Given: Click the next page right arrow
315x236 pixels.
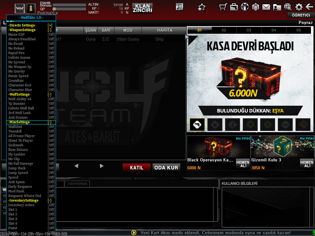Looking at the screenshot, I should (102, 166).
